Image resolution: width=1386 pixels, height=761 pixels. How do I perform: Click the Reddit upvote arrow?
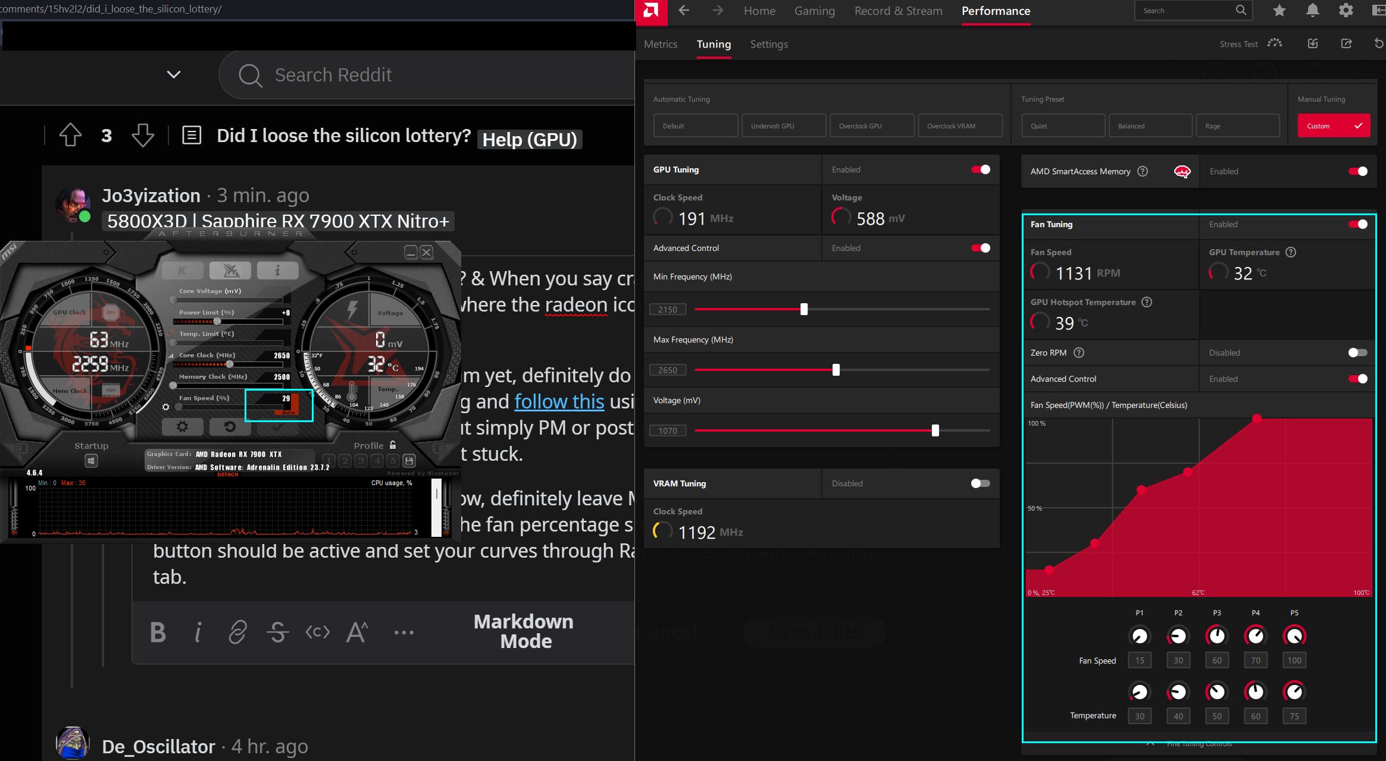pyautogui.click(x=70, y=135)
